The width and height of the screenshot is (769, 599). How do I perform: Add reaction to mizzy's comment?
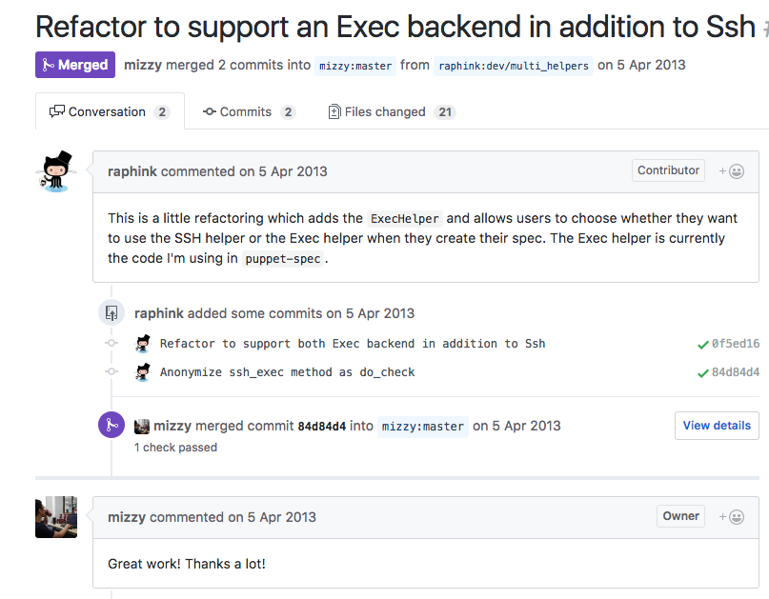point(731,517)
